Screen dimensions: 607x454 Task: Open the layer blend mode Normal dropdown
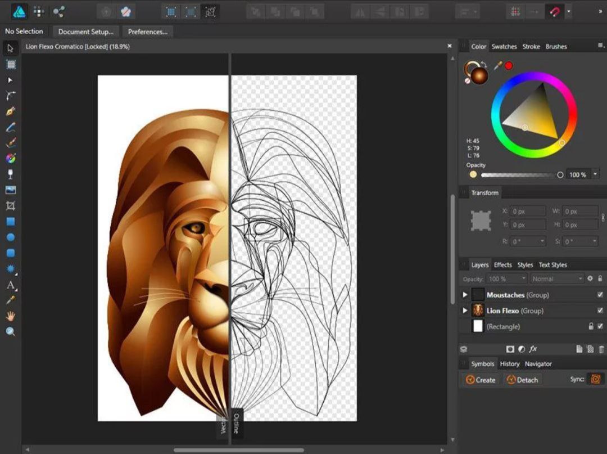pyautogui.click(x=556, y=279)
